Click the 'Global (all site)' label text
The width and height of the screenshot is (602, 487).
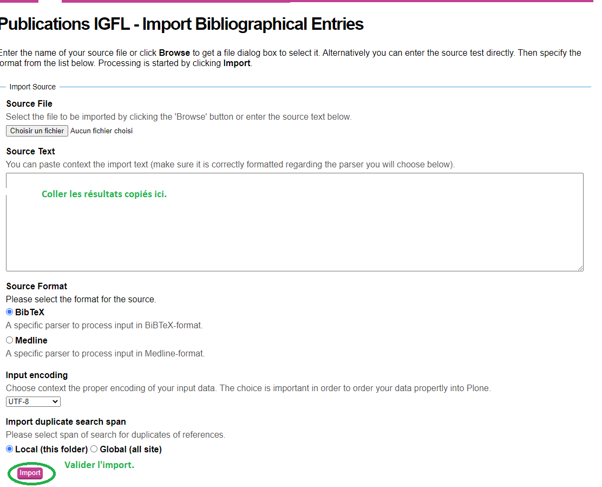tap(130, 449)
